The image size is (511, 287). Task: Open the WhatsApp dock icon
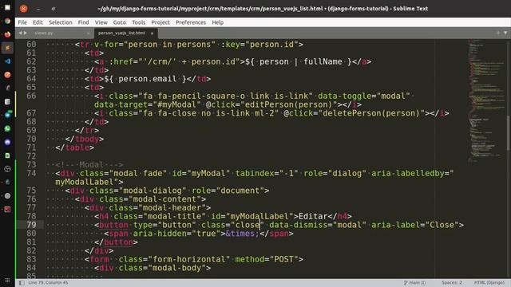coord(7,128)
